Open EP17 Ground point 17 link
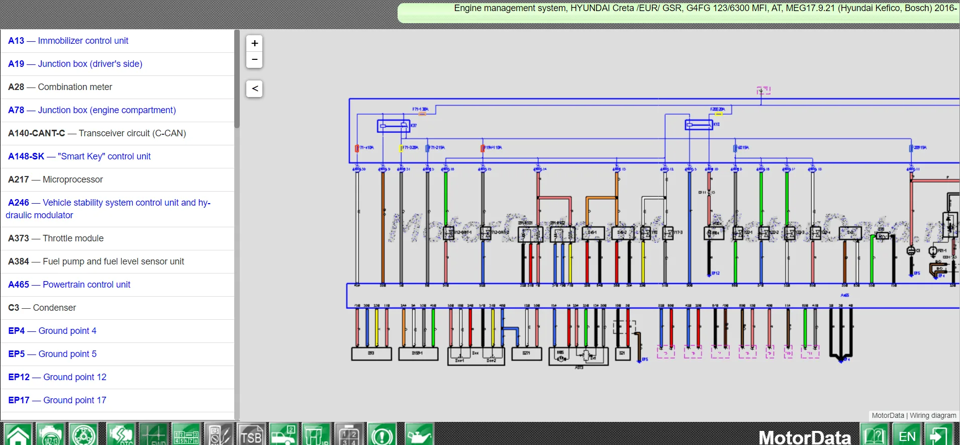 tap(57, 400)
